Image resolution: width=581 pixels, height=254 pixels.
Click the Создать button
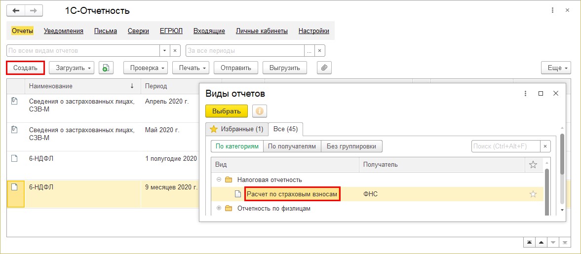(x=26, y=68)
